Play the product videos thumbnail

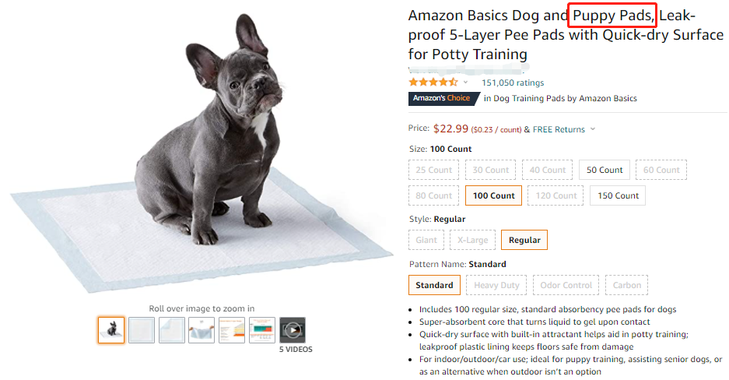click(293, 330)
